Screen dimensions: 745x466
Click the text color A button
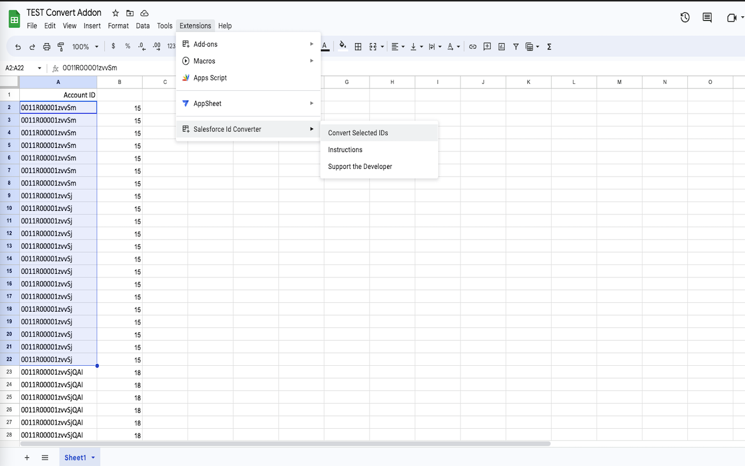[325, 47]
